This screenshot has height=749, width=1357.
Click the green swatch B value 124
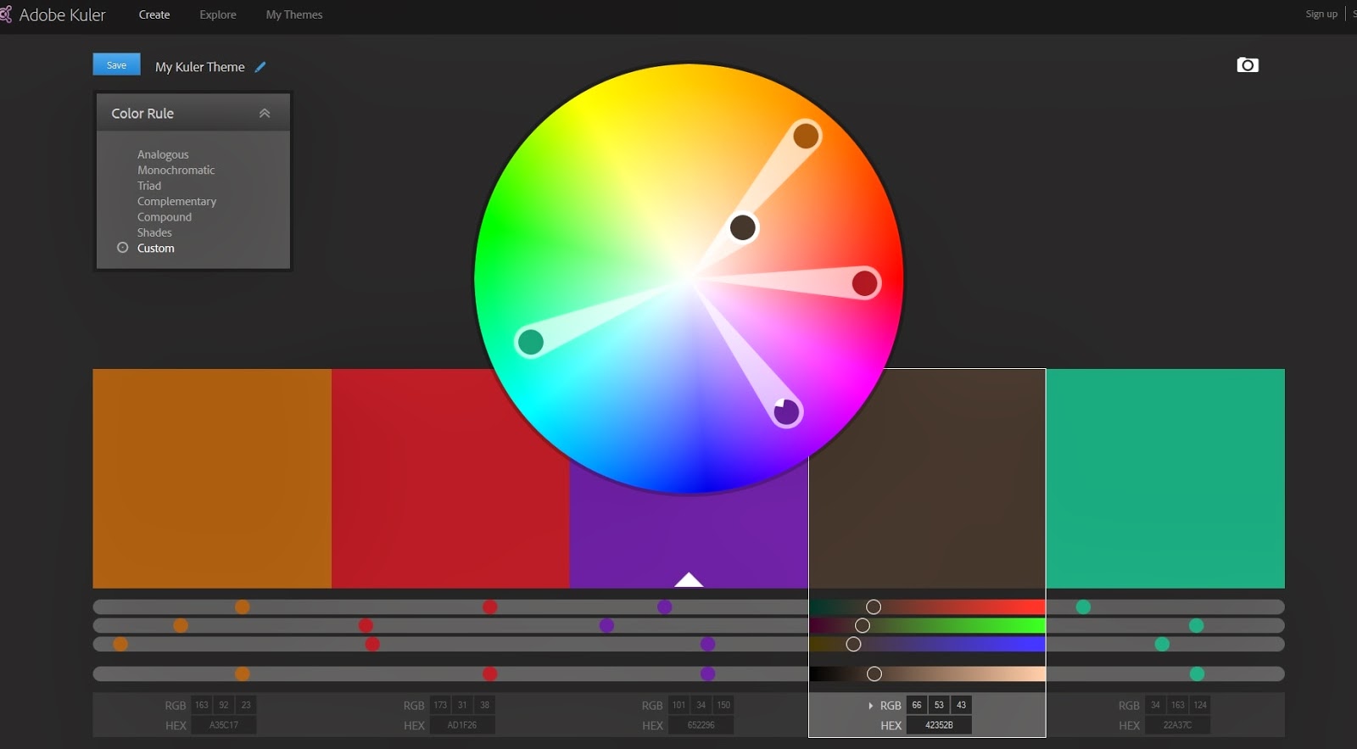[1200, 705]
